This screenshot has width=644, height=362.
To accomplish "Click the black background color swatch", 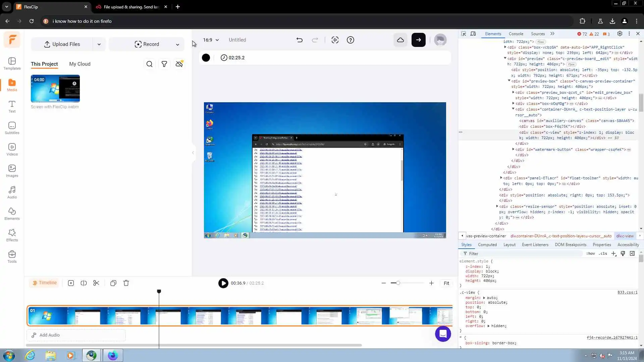I will click(206, 58).
